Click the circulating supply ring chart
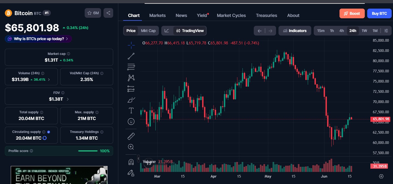Screen dimensions: 393x184 pyautogui.click(x=45, y=138)
